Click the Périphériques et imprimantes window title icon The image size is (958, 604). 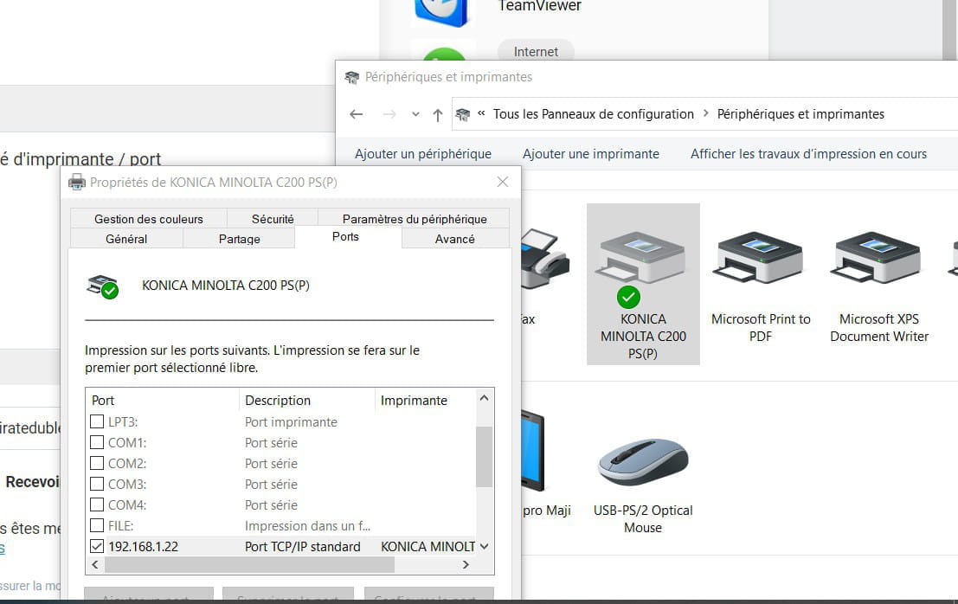click(x=352, y=77)
